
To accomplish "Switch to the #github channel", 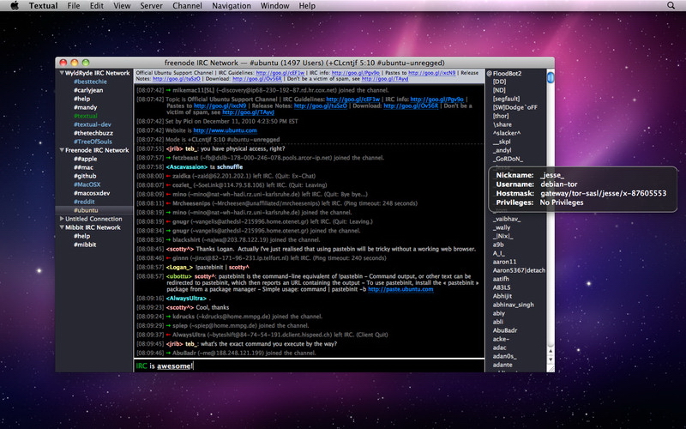I will [87, 176].
